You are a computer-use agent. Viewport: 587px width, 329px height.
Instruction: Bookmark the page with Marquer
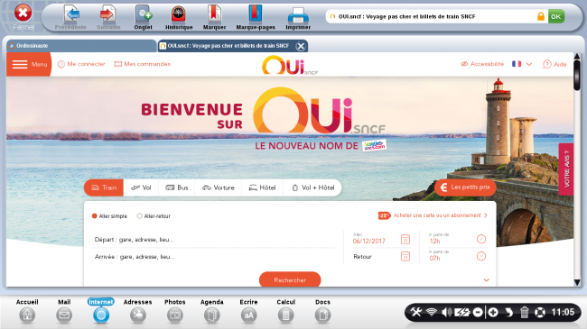point(214,17)
